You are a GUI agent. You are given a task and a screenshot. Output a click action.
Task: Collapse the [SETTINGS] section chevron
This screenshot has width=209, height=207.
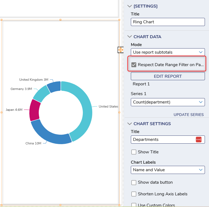tap(129, 6)
